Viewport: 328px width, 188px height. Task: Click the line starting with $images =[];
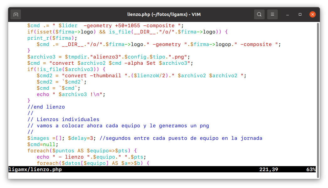pyautogui.click(x=145, y=138)
